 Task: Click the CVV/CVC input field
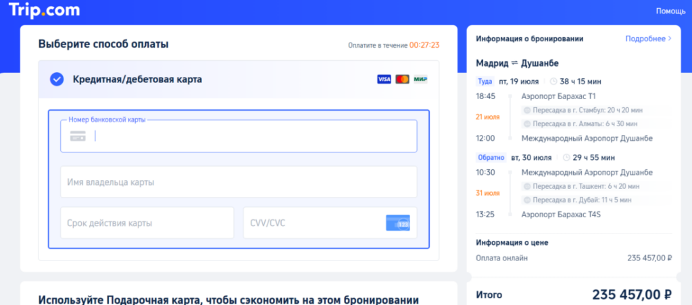(x=311, y=223)
